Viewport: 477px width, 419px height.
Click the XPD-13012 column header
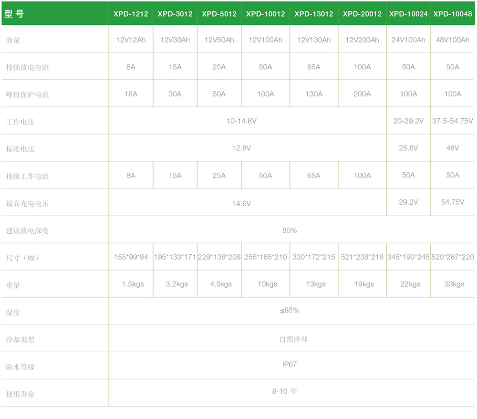[314, 14]
